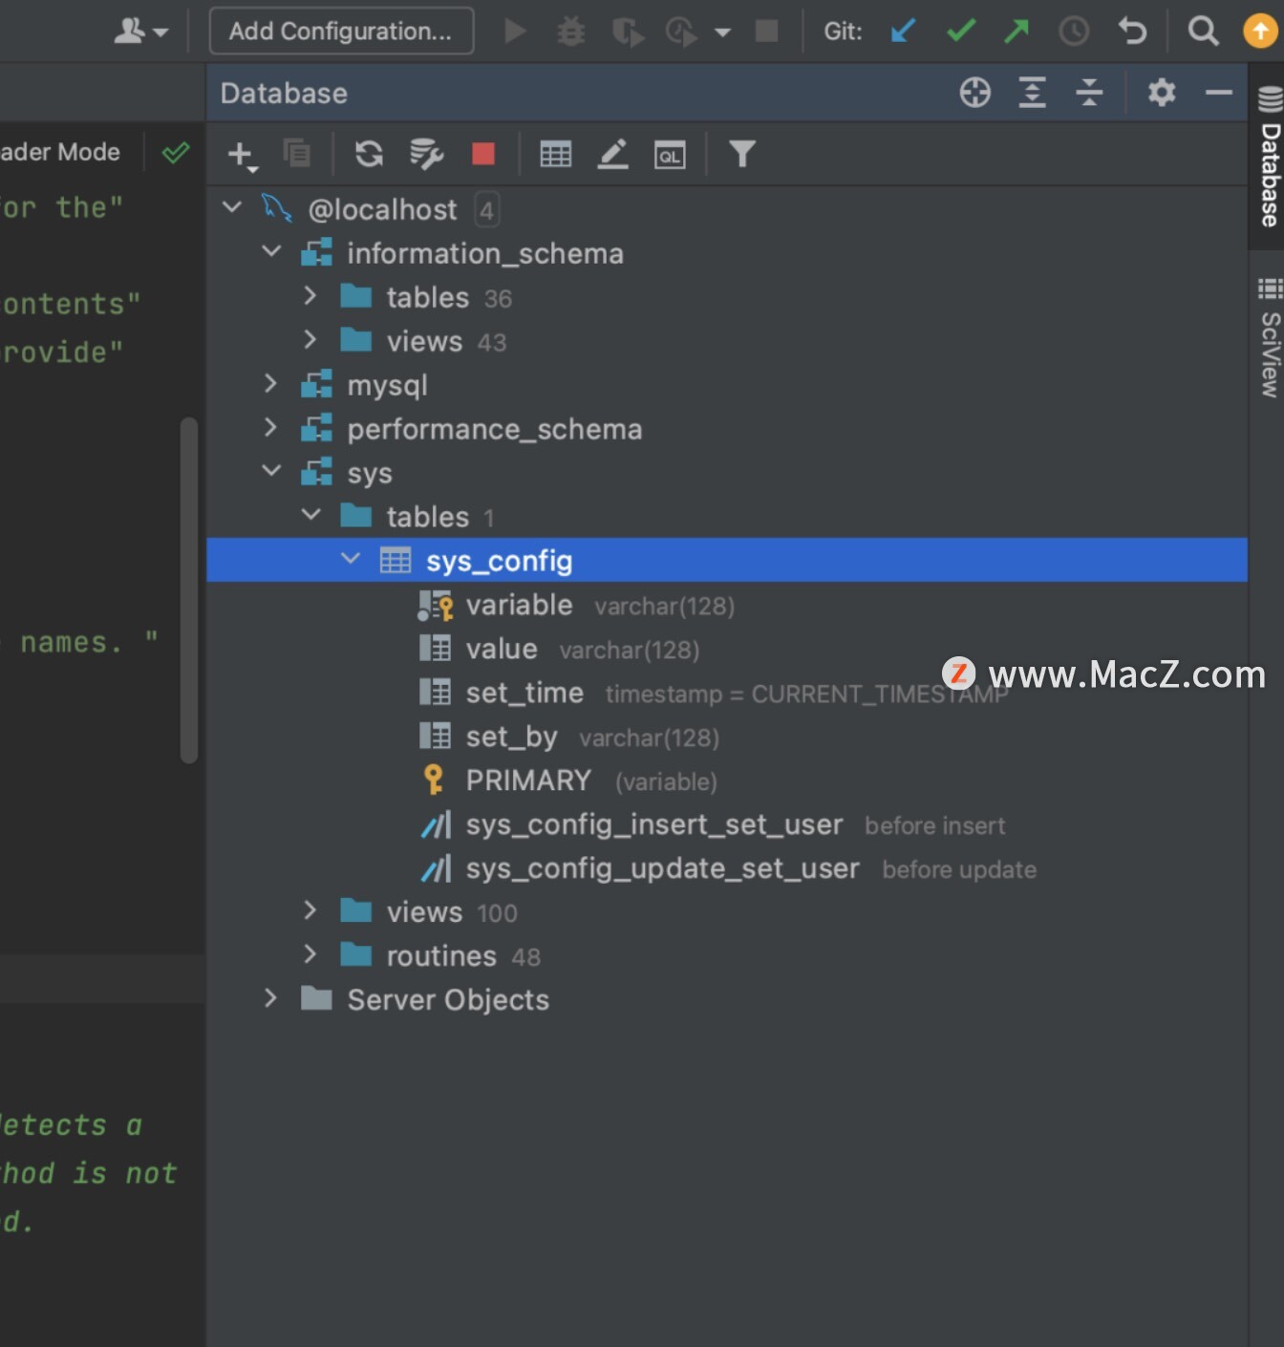Viewport: 1284px width, 1347px height.
Task: Click the mysql schema label
Action: click(x=387, y=385)
